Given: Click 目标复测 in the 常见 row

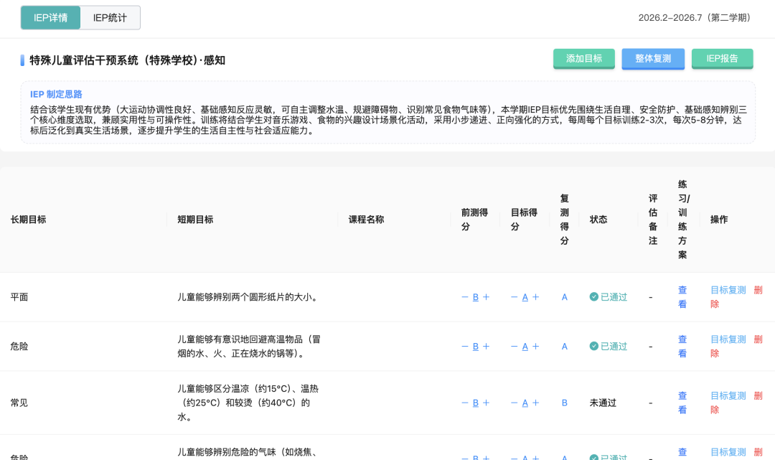Looking at the screenshot, I should [728, 395].
